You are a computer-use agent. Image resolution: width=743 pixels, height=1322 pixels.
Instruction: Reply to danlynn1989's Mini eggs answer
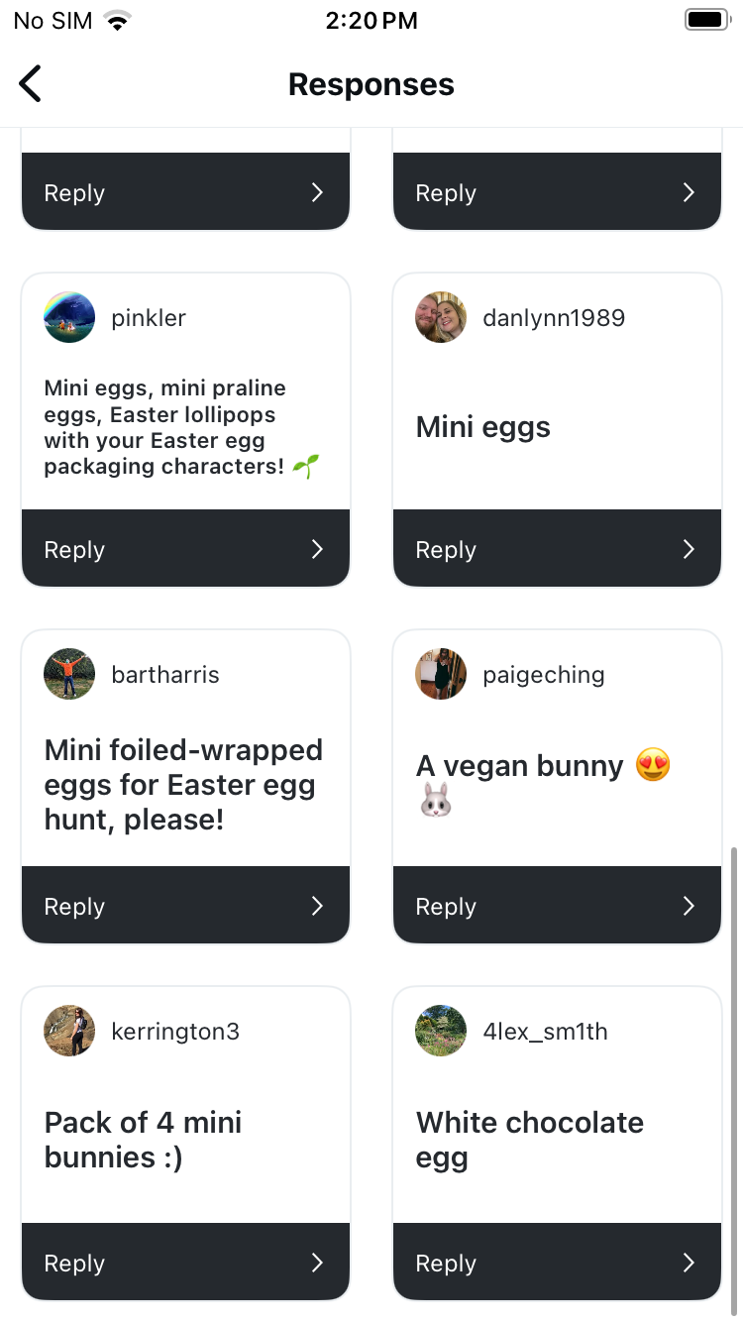(x=557, y=549)
